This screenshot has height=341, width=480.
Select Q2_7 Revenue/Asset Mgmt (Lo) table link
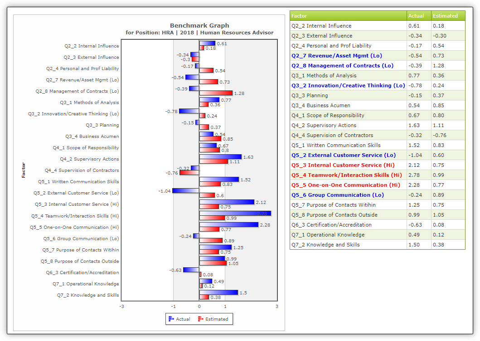(x=337, y=56)
